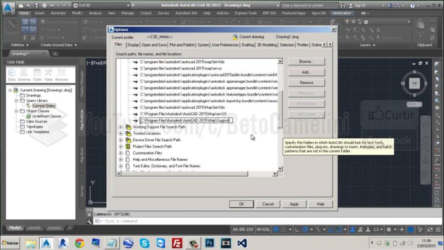
Task: Click the Help question mark icon in title bar
Action: click(x=412, y=5)
